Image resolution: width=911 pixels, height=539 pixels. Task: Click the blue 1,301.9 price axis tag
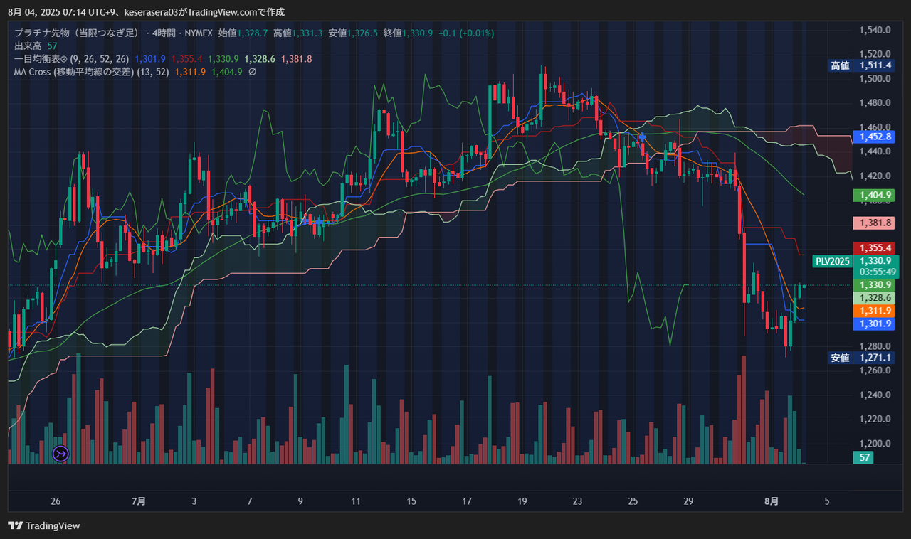click(875, 324)
